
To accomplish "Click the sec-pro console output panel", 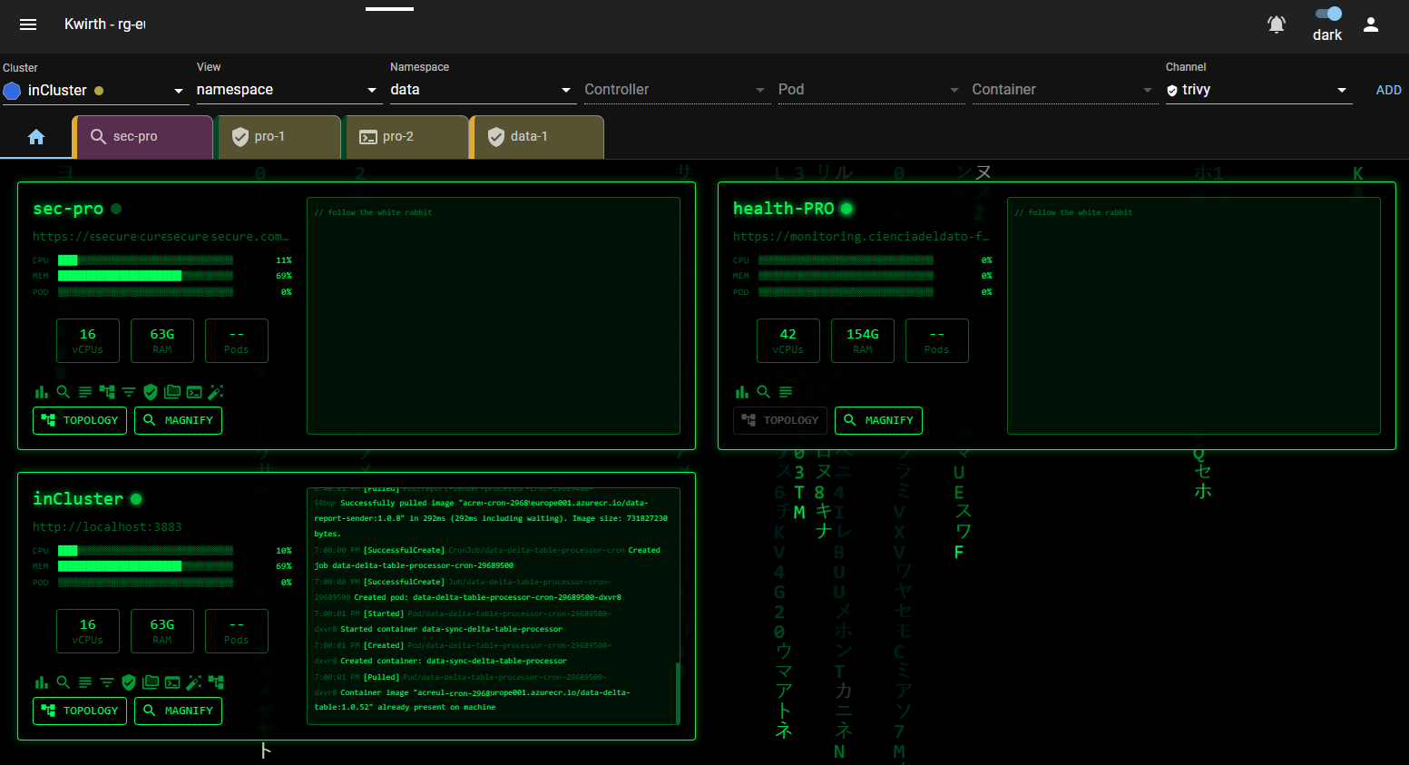I will pos(494,316).
